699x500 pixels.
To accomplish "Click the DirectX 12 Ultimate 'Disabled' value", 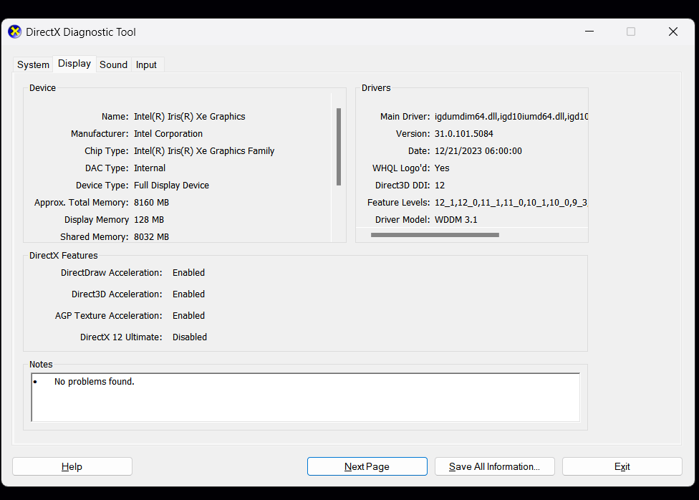I will pyautogui.click(x=190, y=337).
